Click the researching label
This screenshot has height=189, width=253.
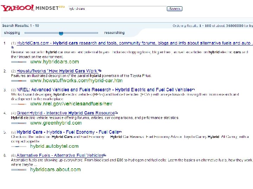coord(114,33)
